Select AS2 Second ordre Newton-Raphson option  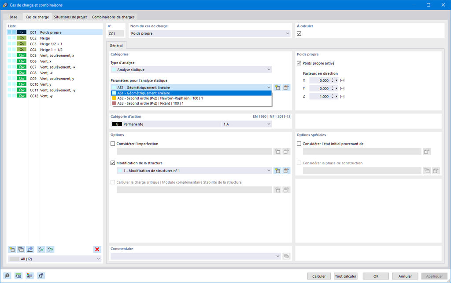(x=191, y=98)
